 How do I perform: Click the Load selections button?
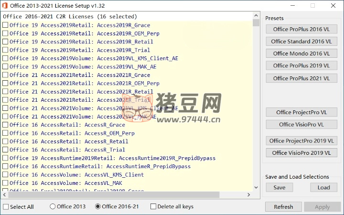323,187
